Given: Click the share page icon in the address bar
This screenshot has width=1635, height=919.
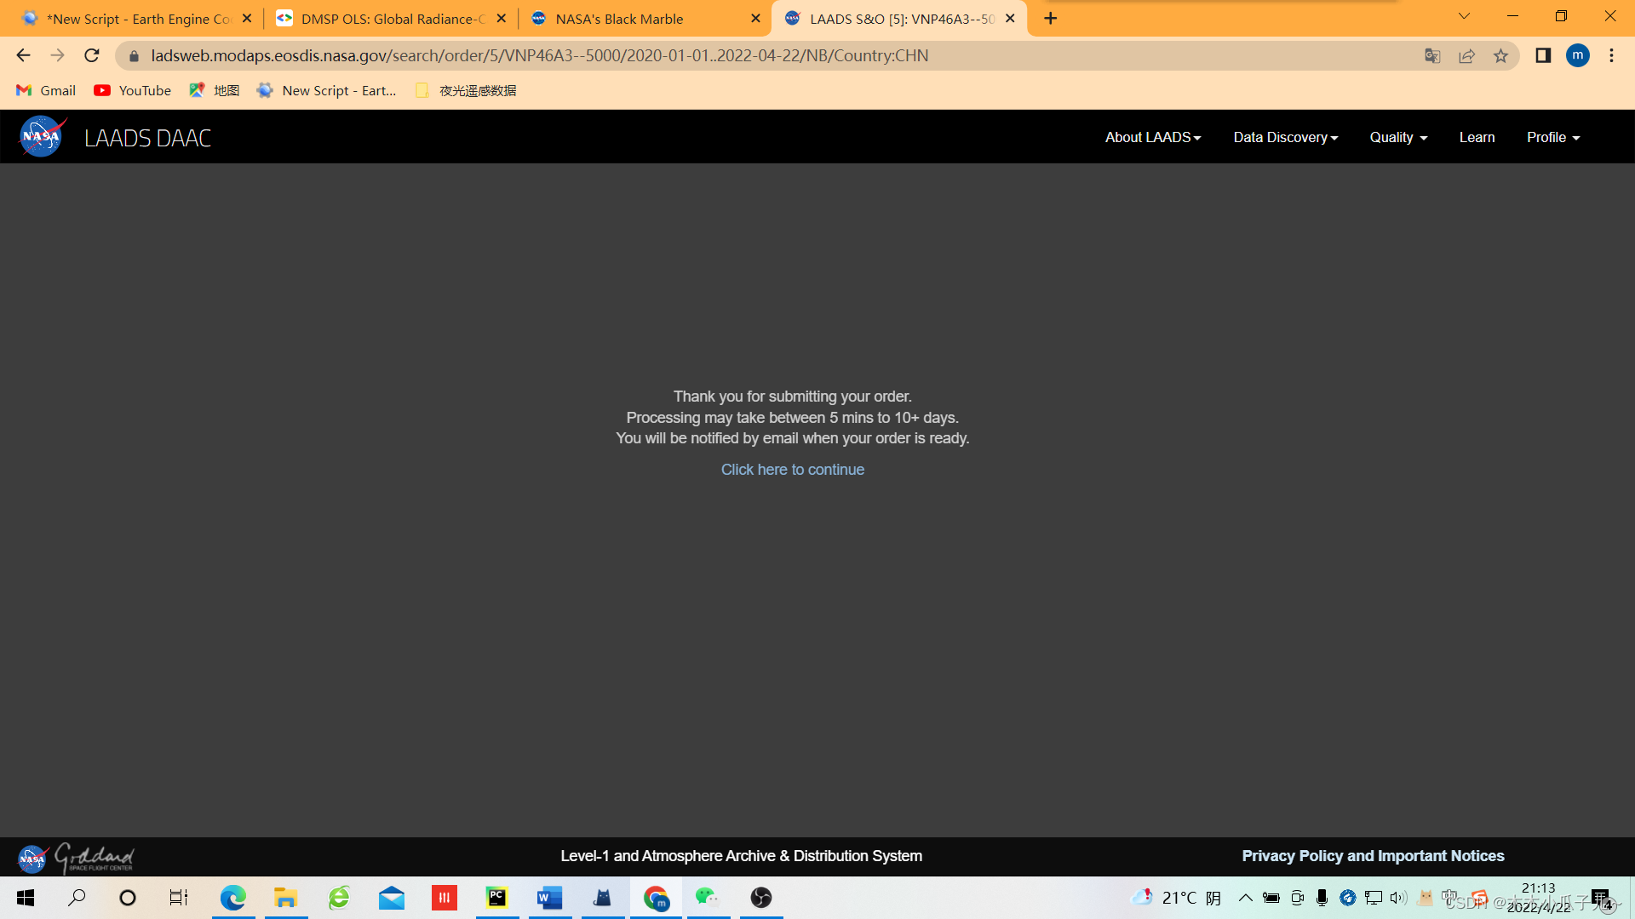Looking at the screenshot, I should coord(1466,56).
